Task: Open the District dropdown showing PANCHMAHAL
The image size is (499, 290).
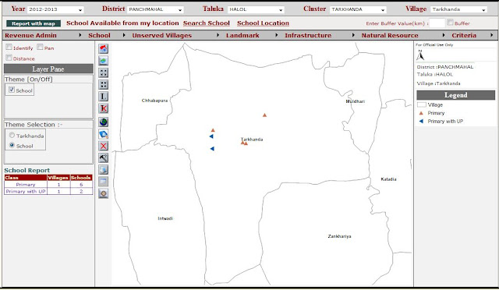Action: pyautogui.click(x=155, y=9)
